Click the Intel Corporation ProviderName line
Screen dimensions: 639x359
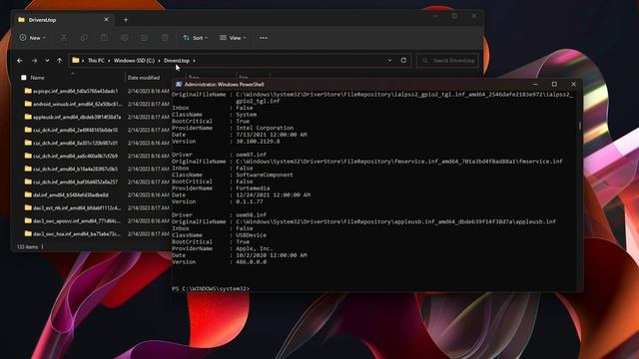click(x=233, y=128)
